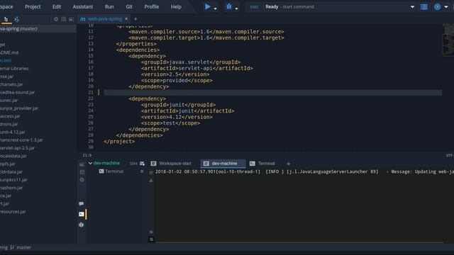The height and width of the screenshot is (255, 454).
Task: Click the top icon in processes panel sidebar
Action: (82, 164)
